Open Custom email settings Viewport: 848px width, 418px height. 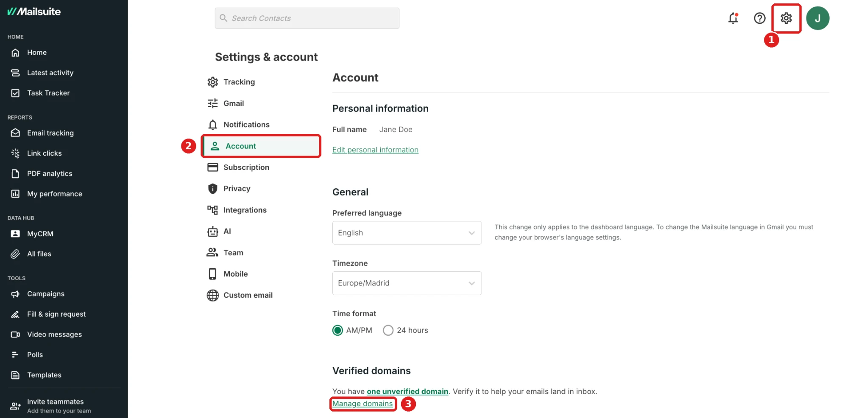coord(248,295)
